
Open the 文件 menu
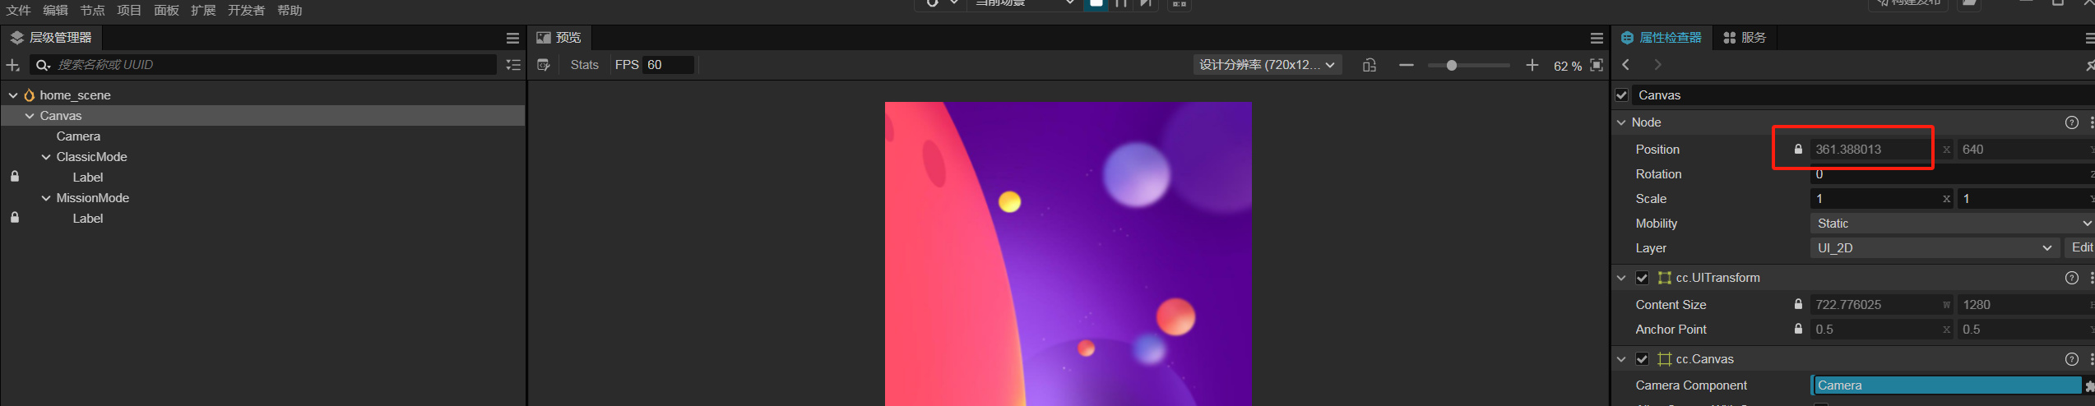click(18, 10)
